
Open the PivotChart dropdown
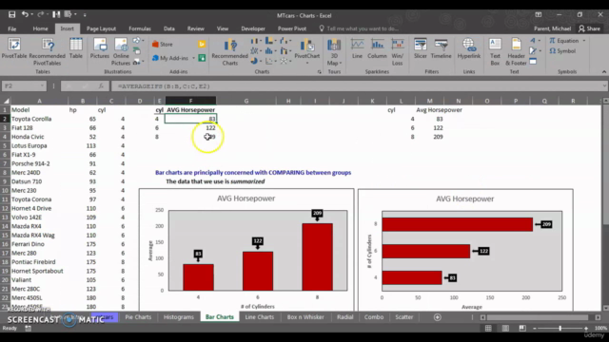pos(306,63)
